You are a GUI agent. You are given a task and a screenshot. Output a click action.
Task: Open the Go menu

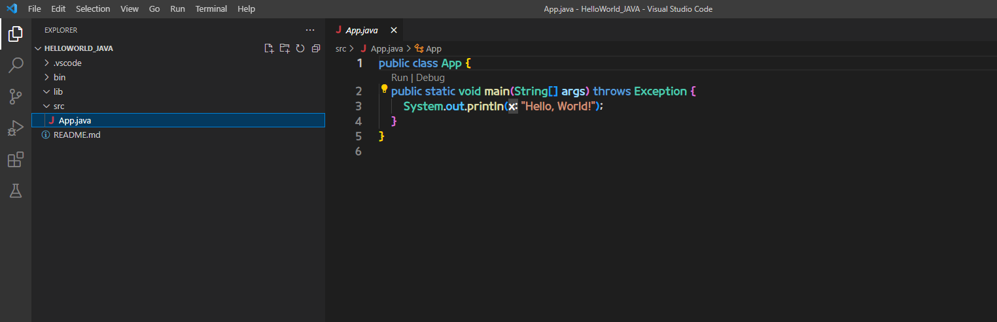click(x=154, y=9)
